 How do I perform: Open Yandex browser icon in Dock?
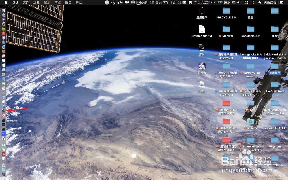[3, 138]
